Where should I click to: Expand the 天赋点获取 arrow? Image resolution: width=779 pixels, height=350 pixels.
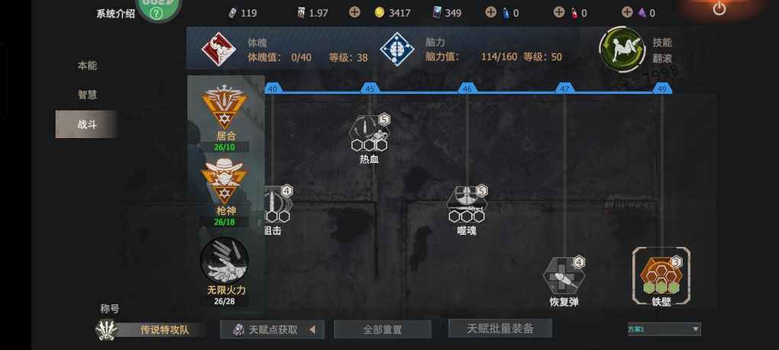click(x=312, y=329)
